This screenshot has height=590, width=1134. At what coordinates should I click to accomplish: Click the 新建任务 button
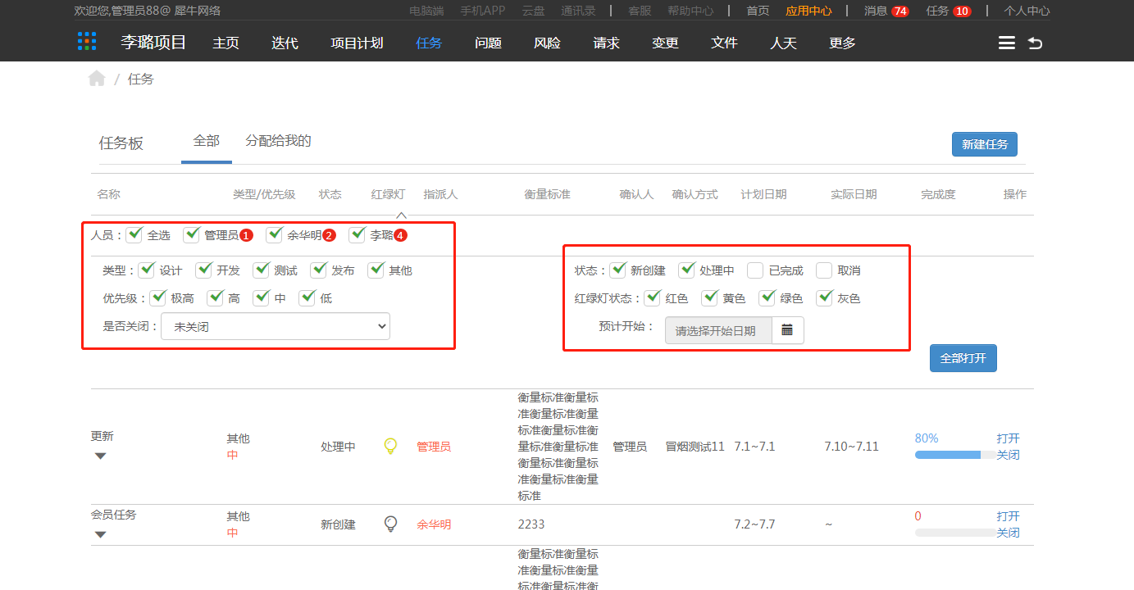tap(985, 144)
